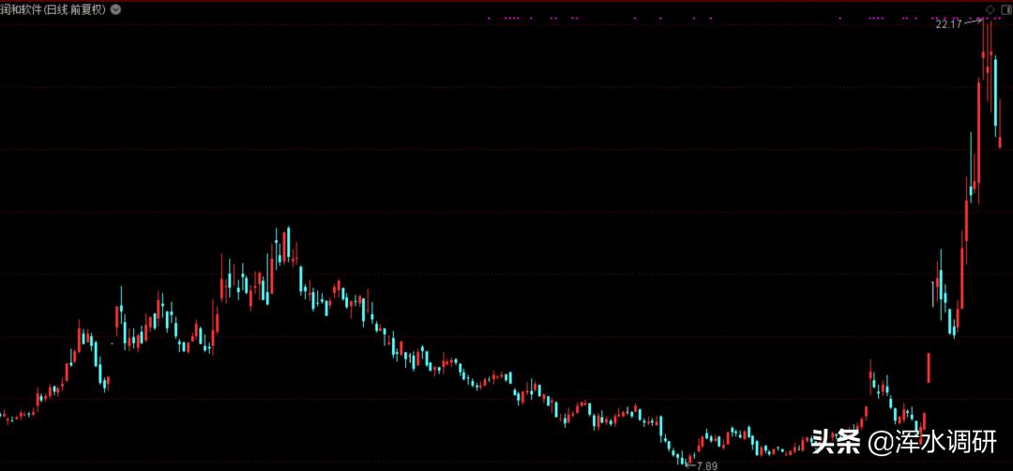
Task: Click the panel layout icon at top right
Action: coord(1006,9)
